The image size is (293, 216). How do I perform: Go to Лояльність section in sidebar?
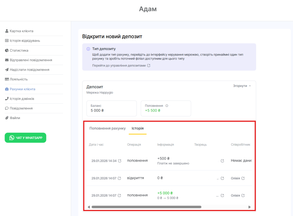coord(19,79)
